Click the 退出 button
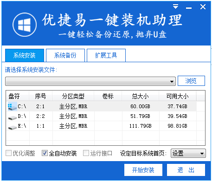This screenshot has height=182, width=212. click(186, 170)
